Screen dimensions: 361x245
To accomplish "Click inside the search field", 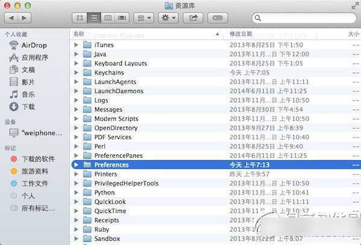I will pyautogui.click(x=304, y=18).
